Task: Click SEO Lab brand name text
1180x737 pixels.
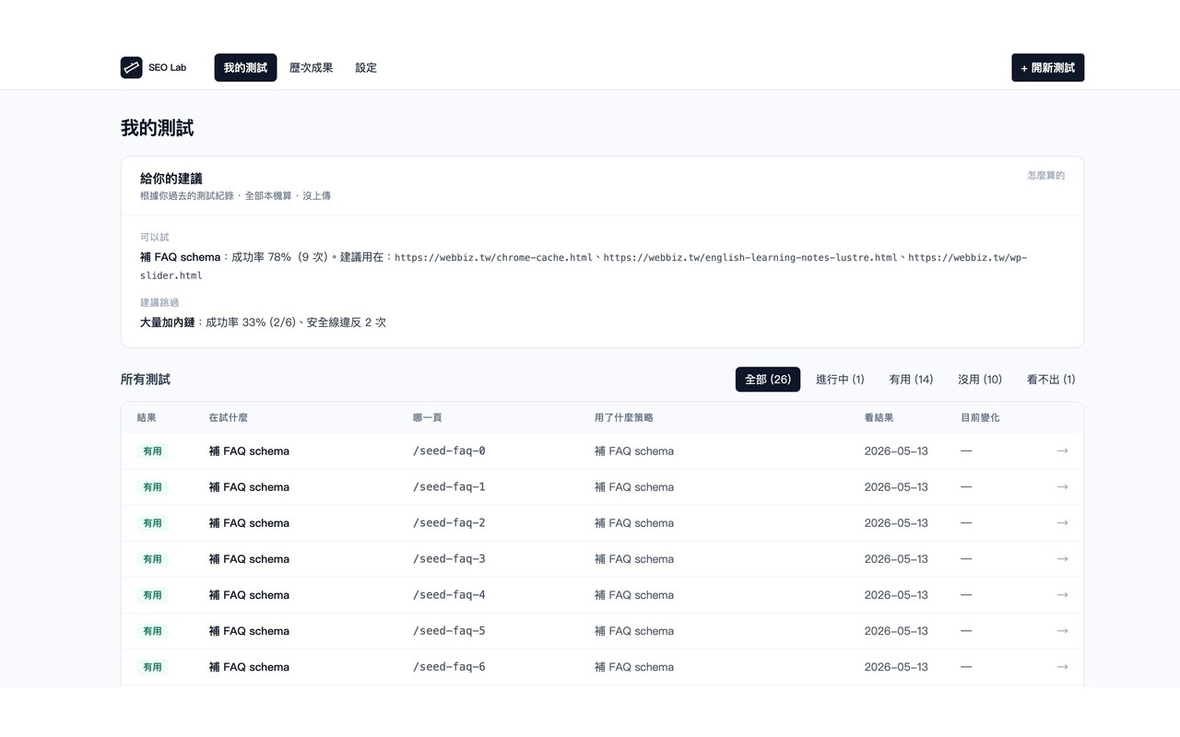Action: click(x=167, y=67)
